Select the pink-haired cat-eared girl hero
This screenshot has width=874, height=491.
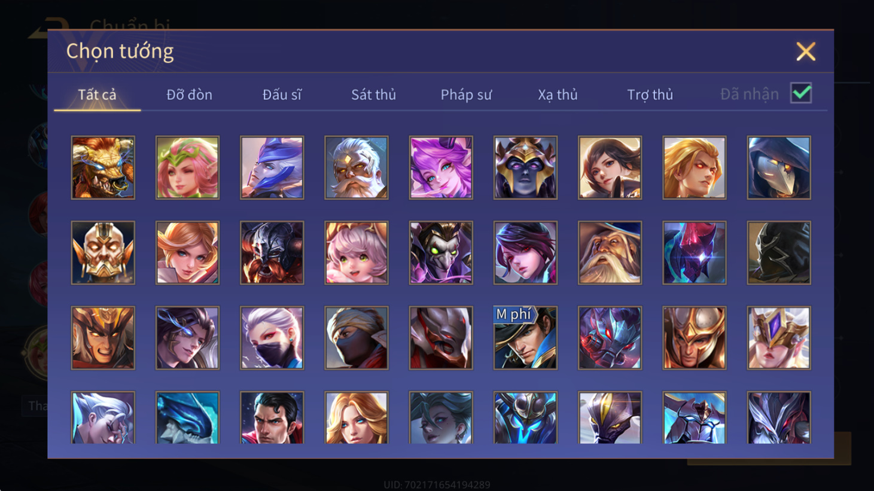tap(357, 252)
